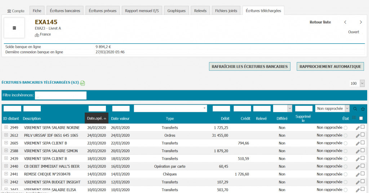This screenshot has width=369, height=193.
Task: Edit entry 2949 with the pencil icon
Action: [x=357, y=128]
